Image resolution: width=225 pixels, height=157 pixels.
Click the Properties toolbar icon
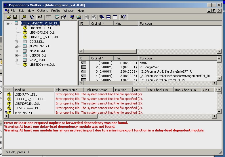click(x=63, y=17)
